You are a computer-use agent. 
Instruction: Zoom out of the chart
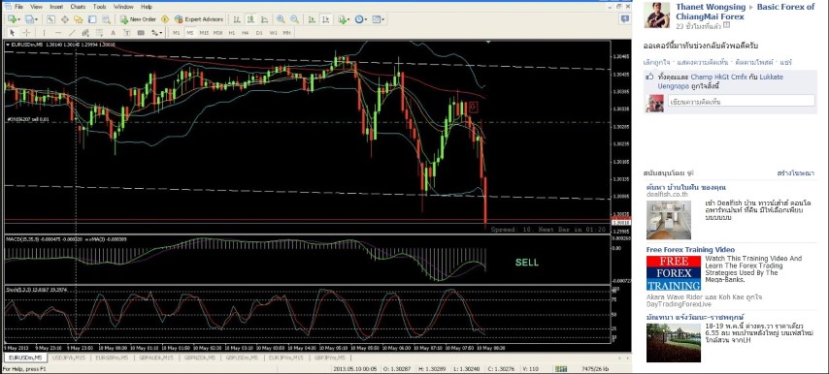point(294,19)
